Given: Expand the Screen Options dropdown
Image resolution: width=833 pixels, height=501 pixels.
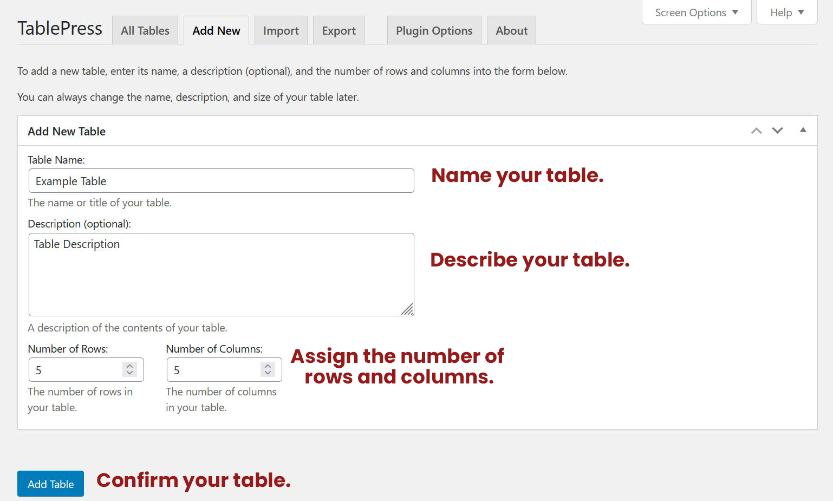Looking at the screenshot, I should click(x=696, y=12).
